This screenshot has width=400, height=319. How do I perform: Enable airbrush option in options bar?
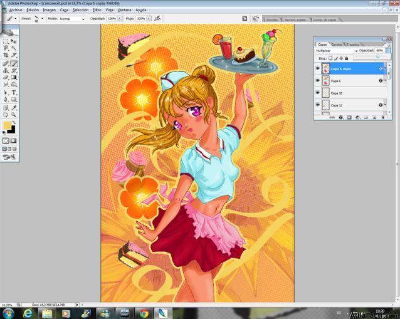click(157, 18)
